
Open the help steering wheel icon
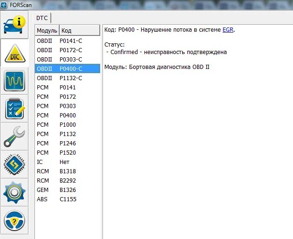(14, 220)
